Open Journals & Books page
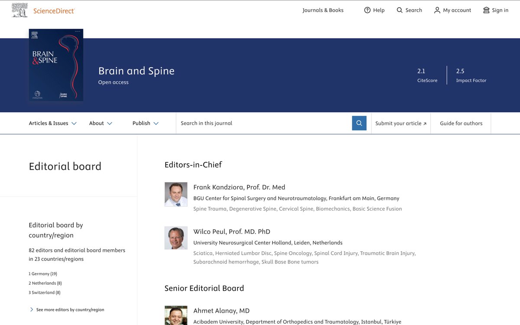Viewport: 520px width, 325px height. pyautogui.click(x=323, y=10)
